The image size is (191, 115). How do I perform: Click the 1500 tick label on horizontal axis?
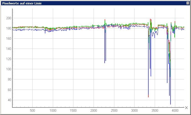(x=73, y=111)
